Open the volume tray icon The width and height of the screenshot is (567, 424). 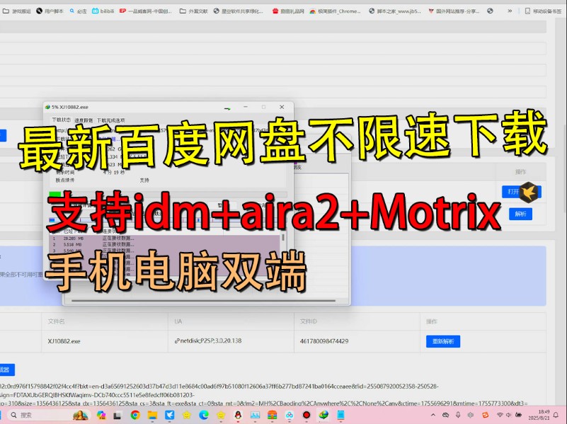tap(509, 415)
